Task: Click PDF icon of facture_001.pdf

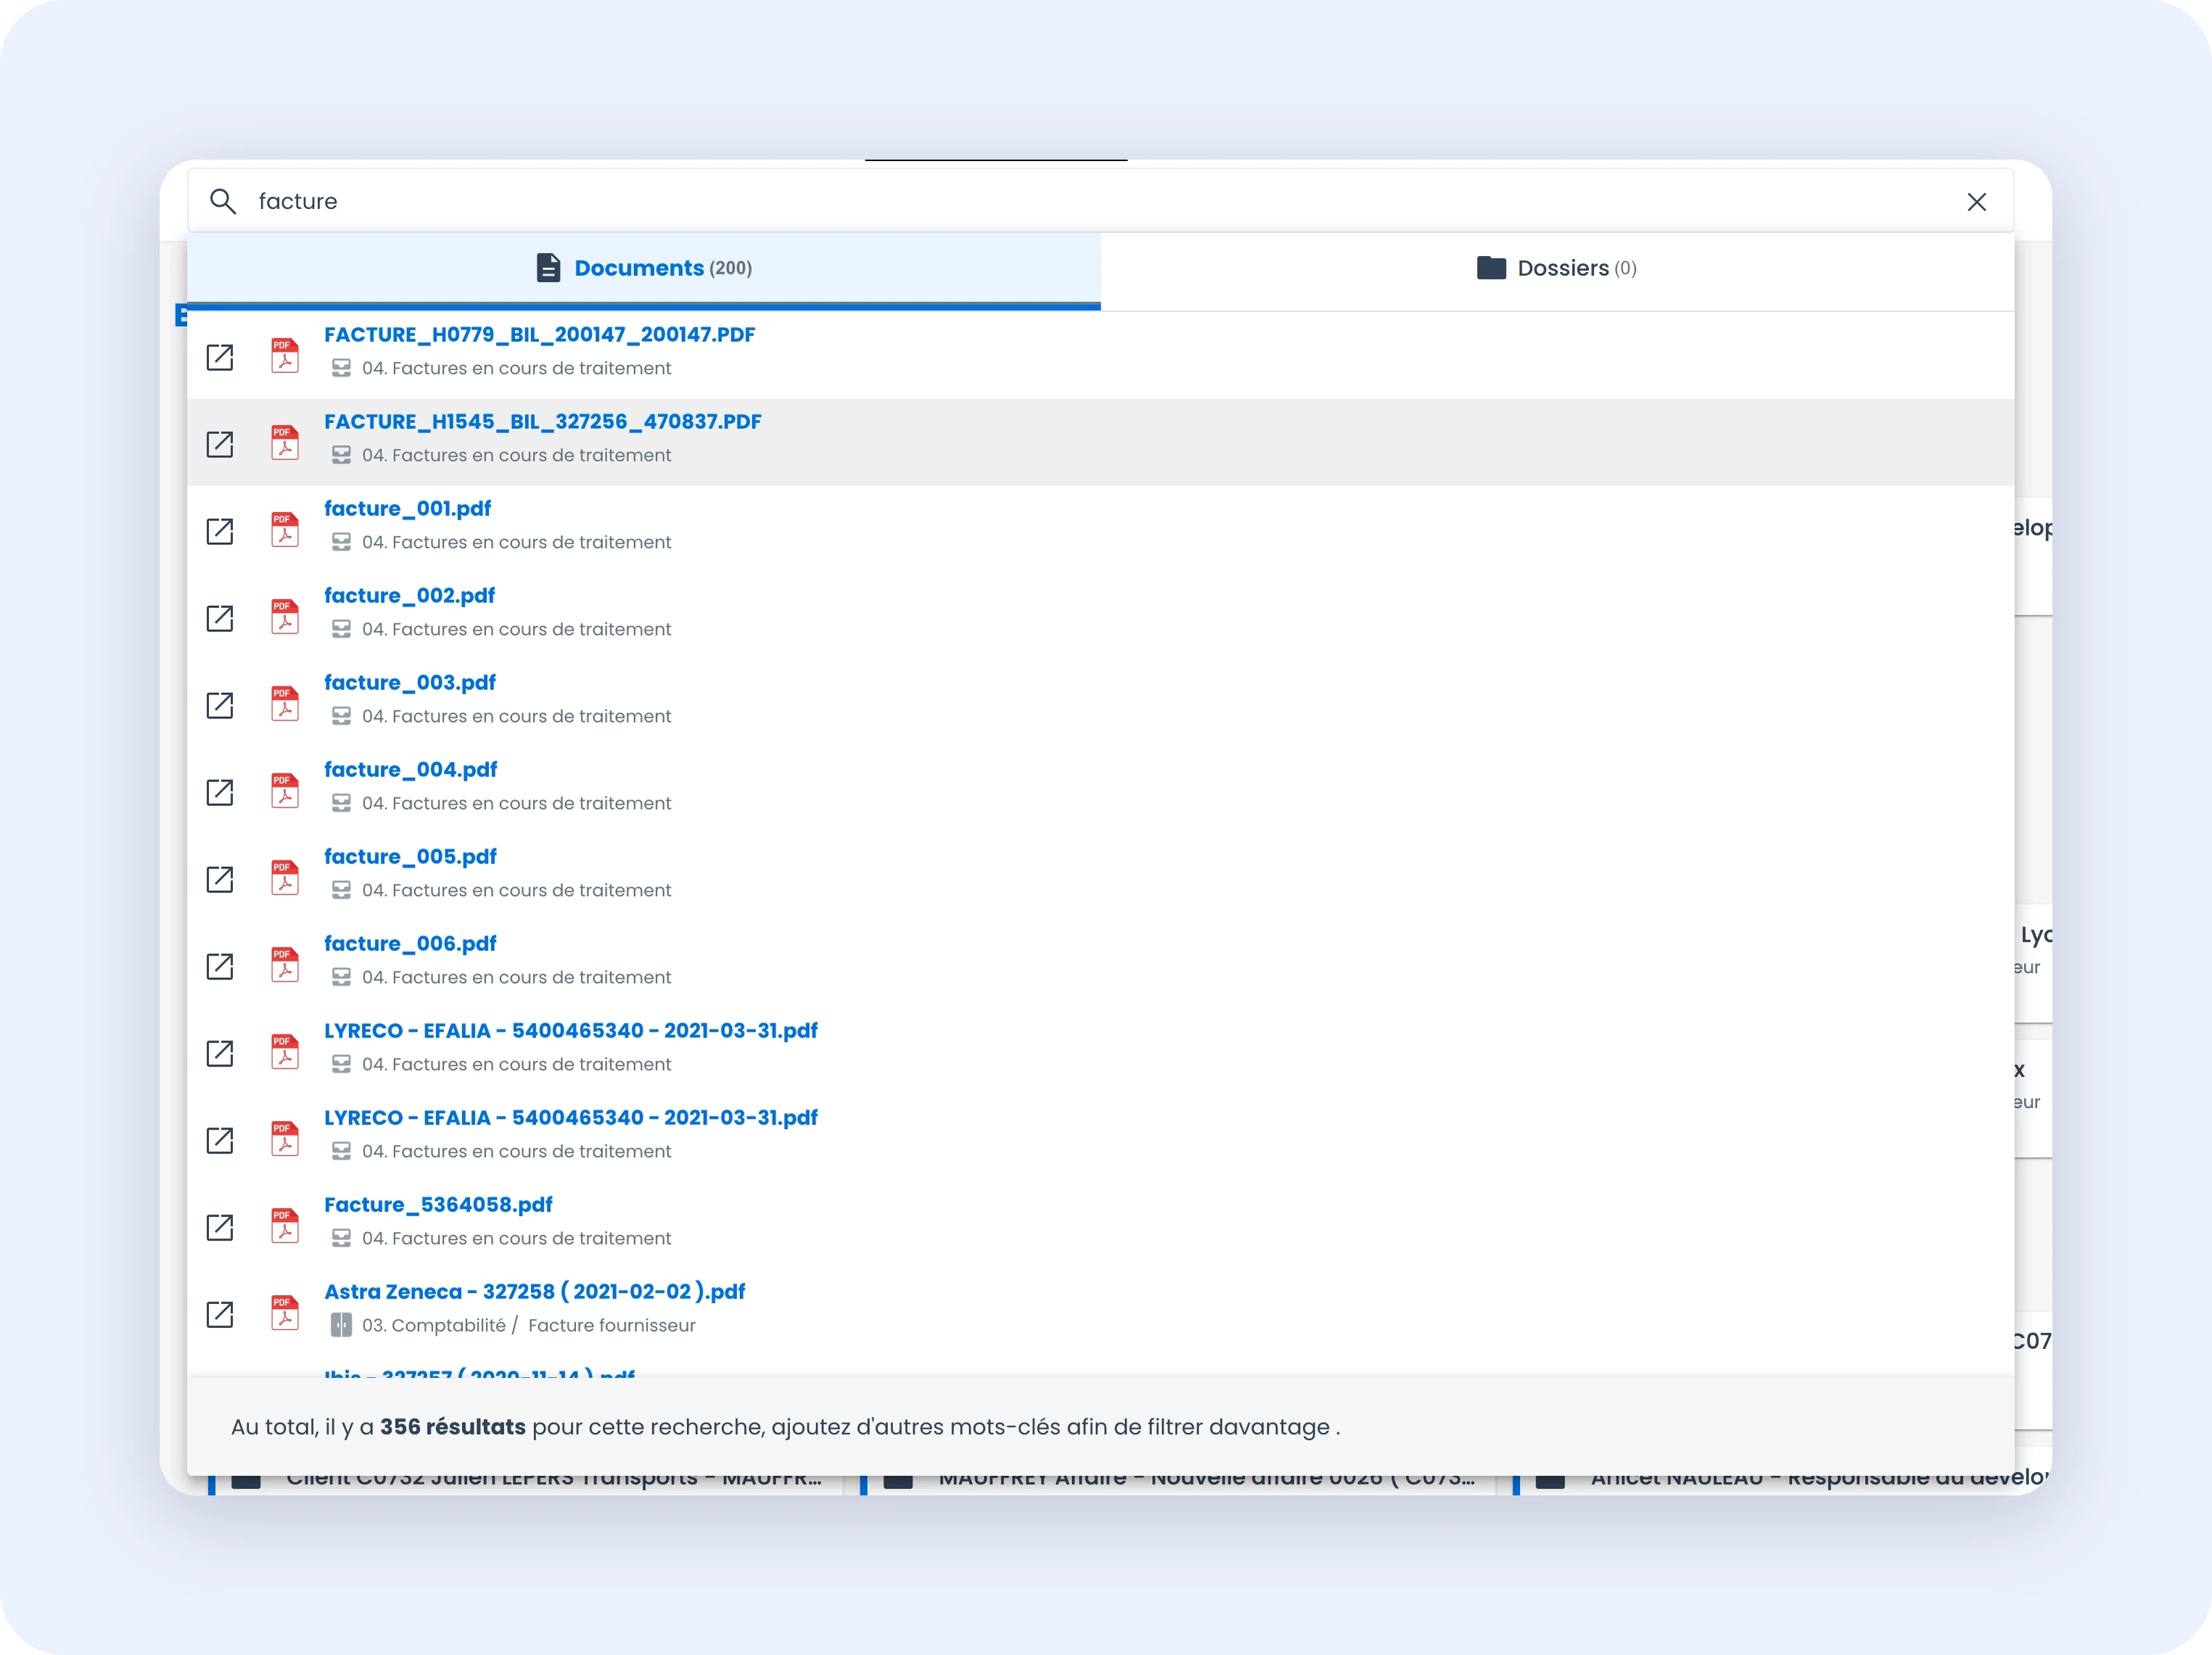Action: [x=285, y=529]
